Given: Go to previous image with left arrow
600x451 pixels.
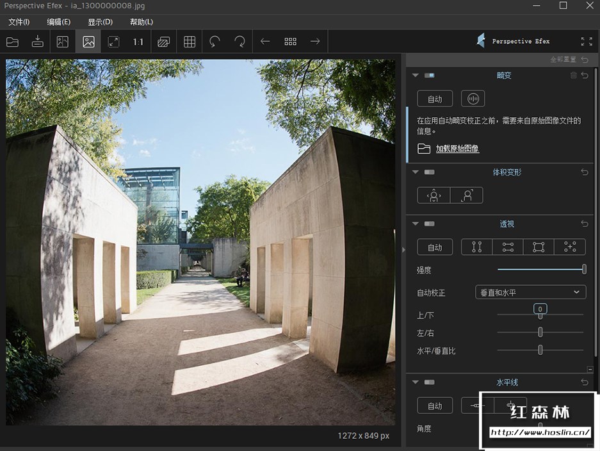Looking at the screenshot, I should coord(265,42).
